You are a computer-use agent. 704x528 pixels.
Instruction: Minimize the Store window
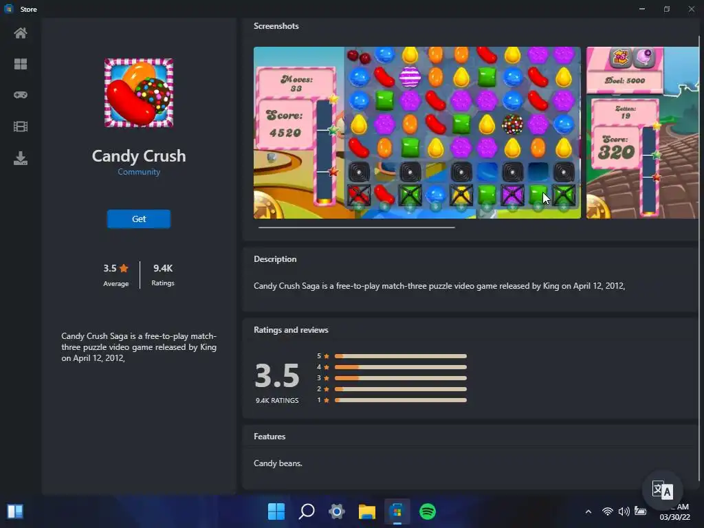[642, 9]
